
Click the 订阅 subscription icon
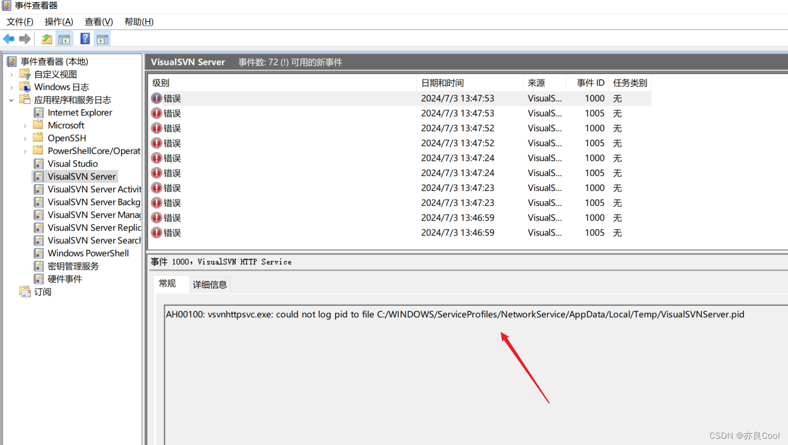pyautogui.click(x=25, y=292)
